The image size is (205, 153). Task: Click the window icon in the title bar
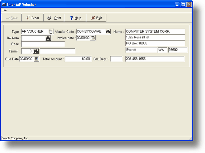(x=4, y=4)
